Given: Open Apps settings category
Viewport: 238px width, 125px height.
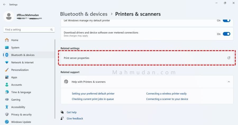Looking at the screenshot, I should tap(14, 77).
